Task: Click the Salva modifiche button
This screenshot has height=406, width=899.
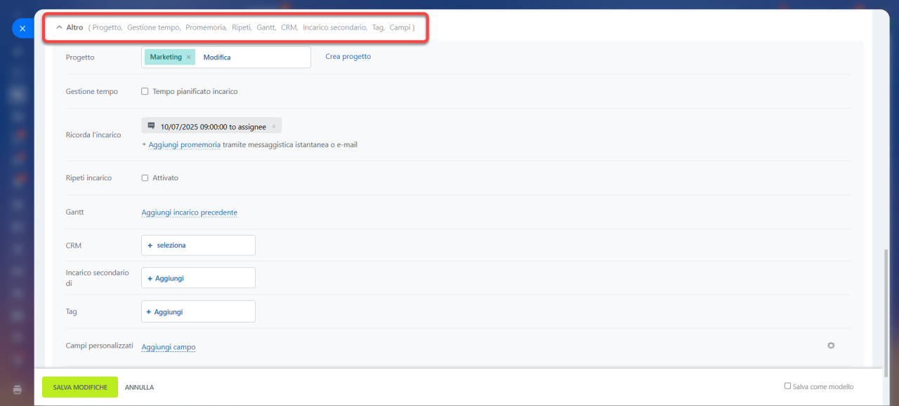Action: tap(80, 387)
